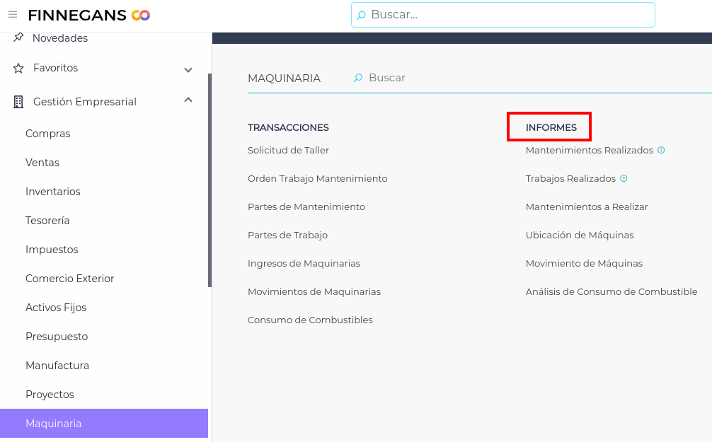Click the Favoritos star icon

[18, 68]
